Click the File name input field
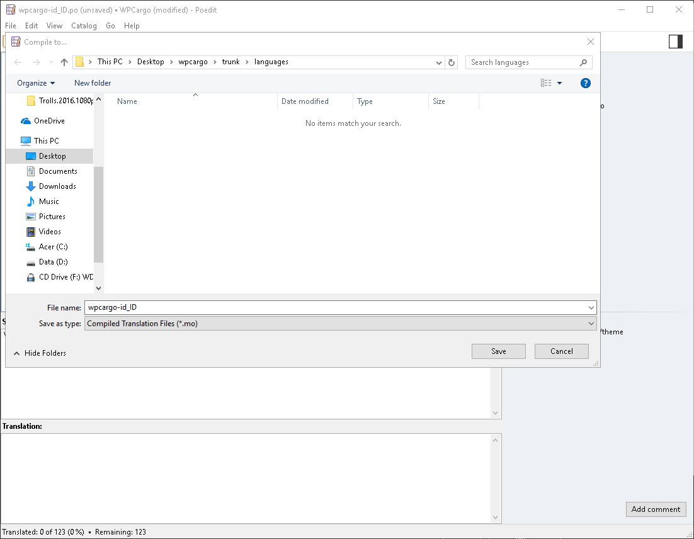Viewport: 694px width, 539px height. coord(334,307)
